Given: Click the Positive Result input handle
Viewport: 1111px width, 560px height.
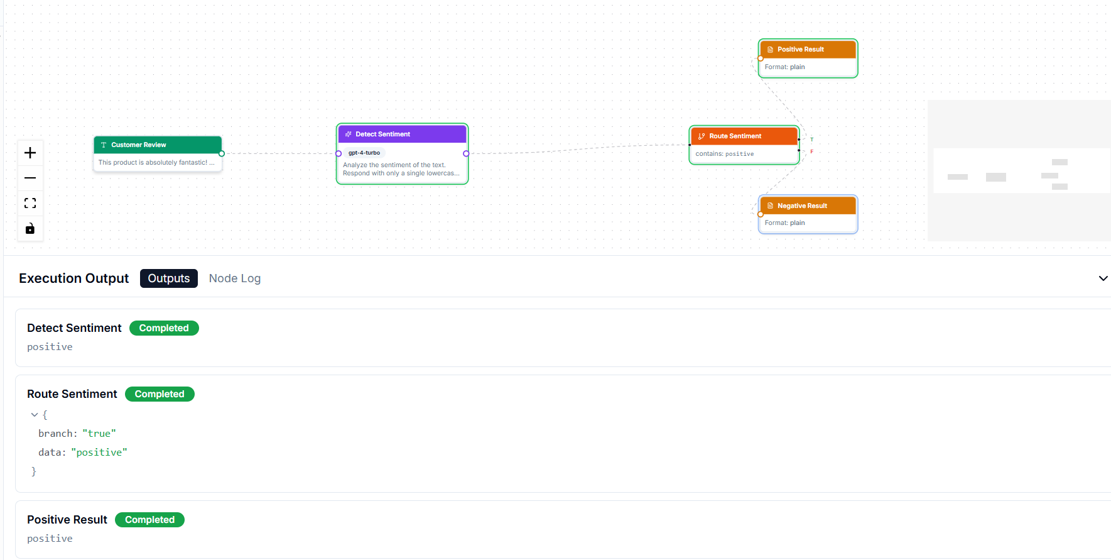Looking at the screenshot, I should point(761,58).
